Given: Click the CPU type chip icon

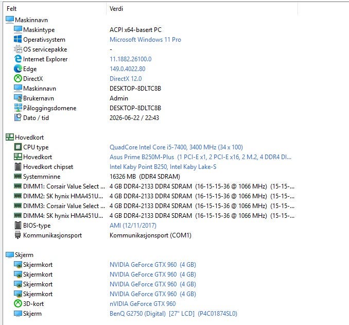Looking at the screenshot, I should click(18, 147).
